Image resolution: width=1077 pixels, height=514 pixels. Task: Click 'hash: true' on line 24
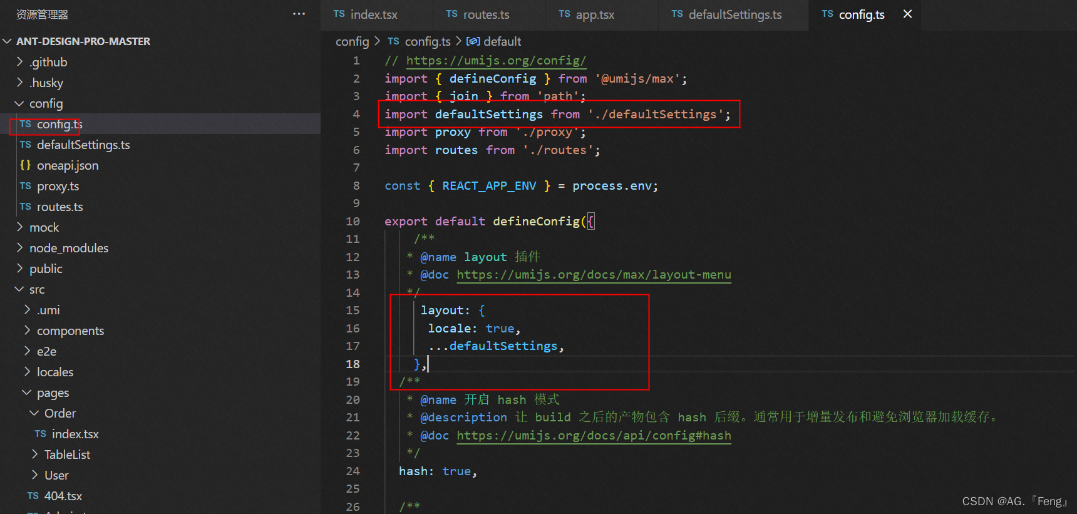(435, 471)
